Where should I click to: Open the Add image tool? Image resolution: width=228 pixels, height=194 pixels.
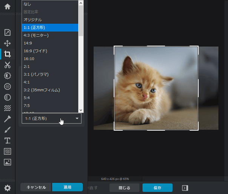click(8, 162)
